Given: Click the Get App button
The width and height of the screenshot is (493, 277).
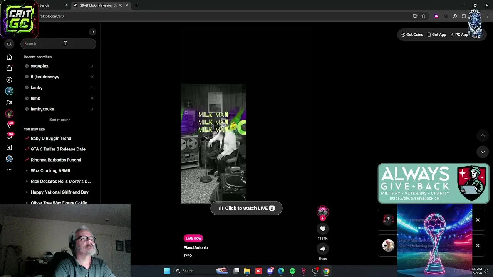Looking at the screenshot, I should [436, 35].
